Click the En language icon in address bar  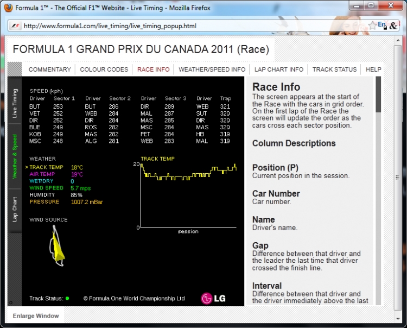(382, 25)
